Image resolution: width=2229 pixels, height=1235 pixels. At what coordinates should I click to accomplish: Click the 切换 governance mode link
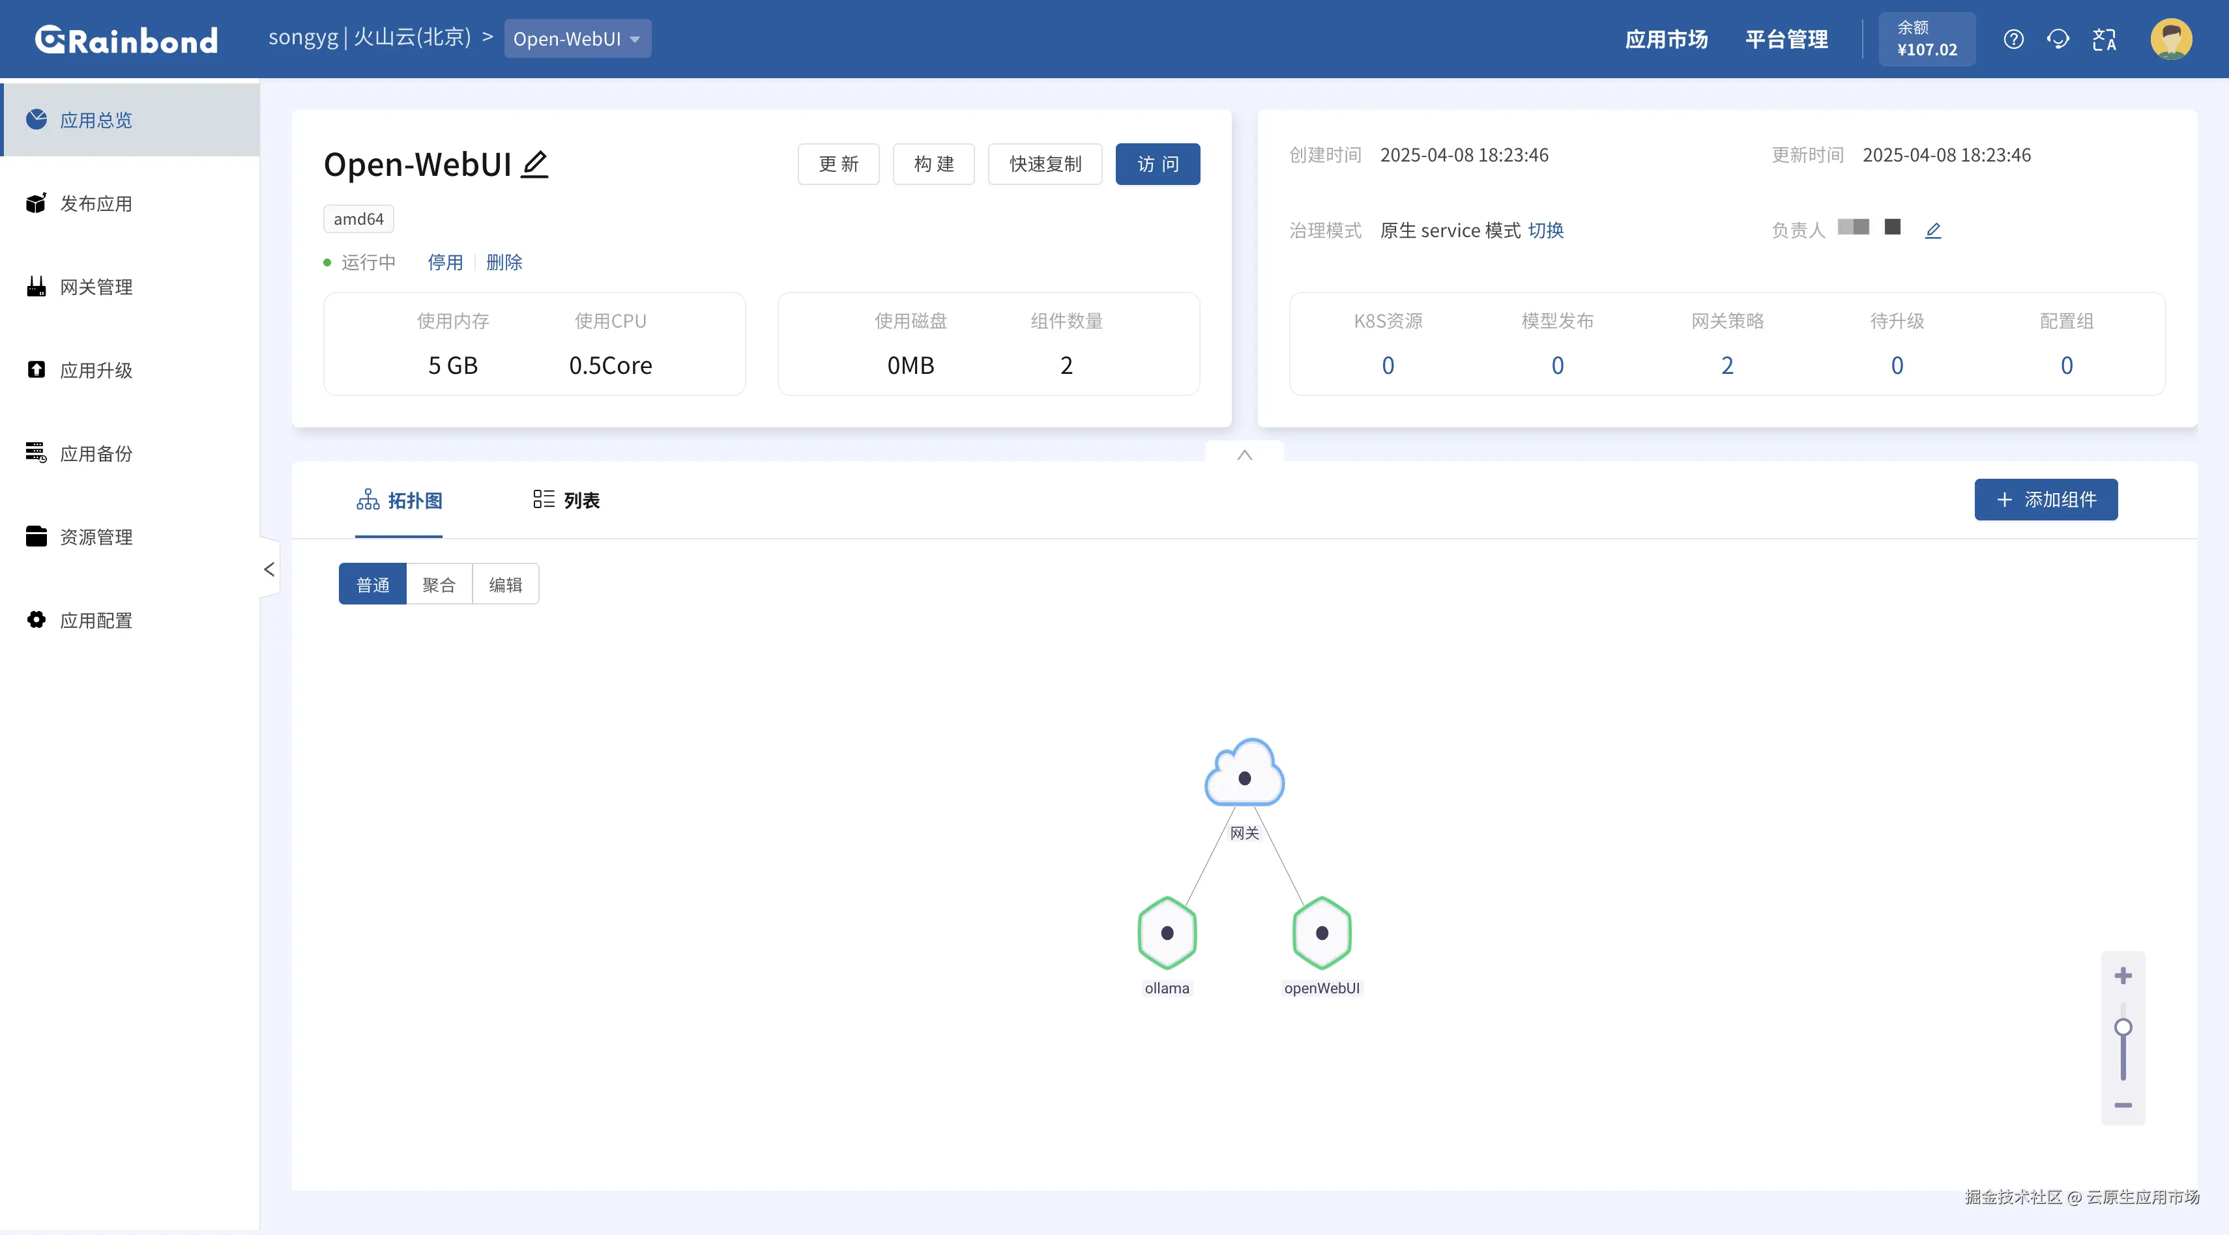(1545, 230)
